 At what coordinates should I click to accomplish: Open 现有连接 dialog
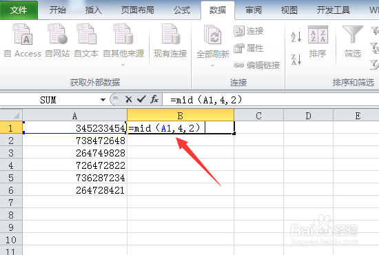(170, 41)
